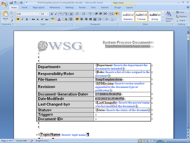
Task: Cut the selection with scissors icon
Action: (12, 12)
